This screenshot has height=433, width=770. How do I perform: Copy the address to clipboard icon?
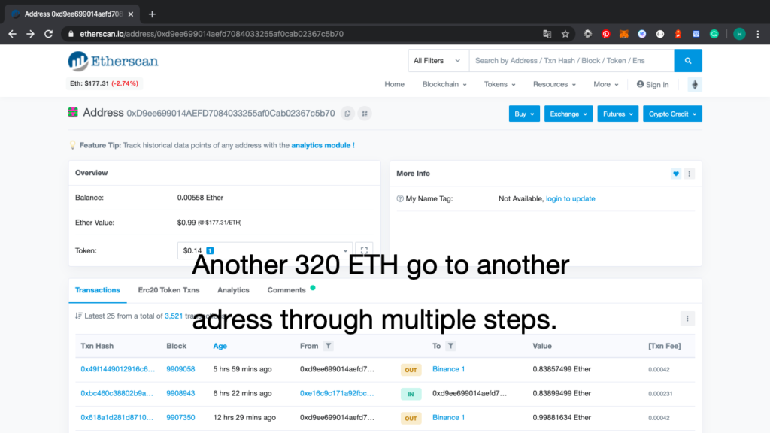(347, 114)
